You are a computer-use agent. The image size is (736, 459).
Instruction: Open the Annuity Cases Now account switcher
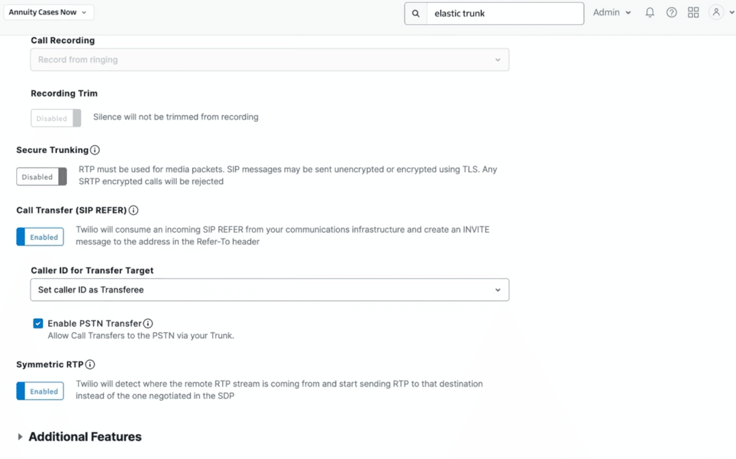click(48, 12)
